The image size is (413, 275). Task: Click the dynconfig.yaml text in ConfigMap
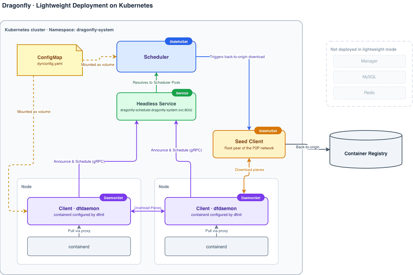pos(50,64)
